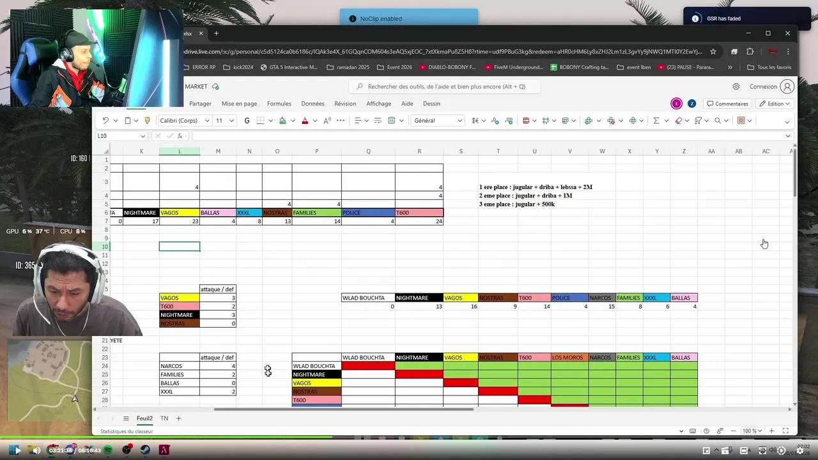Open the Mise en page tab
This screenshot has width=818, height=460.
239,103
